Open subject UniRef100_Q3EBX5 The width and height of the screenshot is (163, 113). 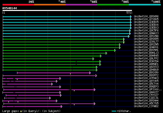146,22
